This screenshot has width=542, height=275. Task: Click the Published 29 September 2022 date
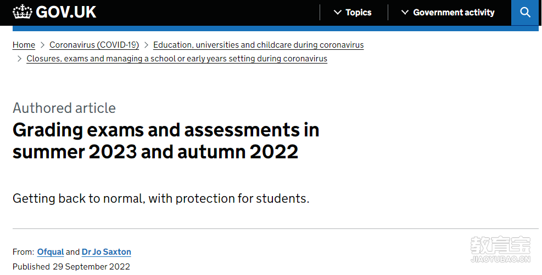71,267
